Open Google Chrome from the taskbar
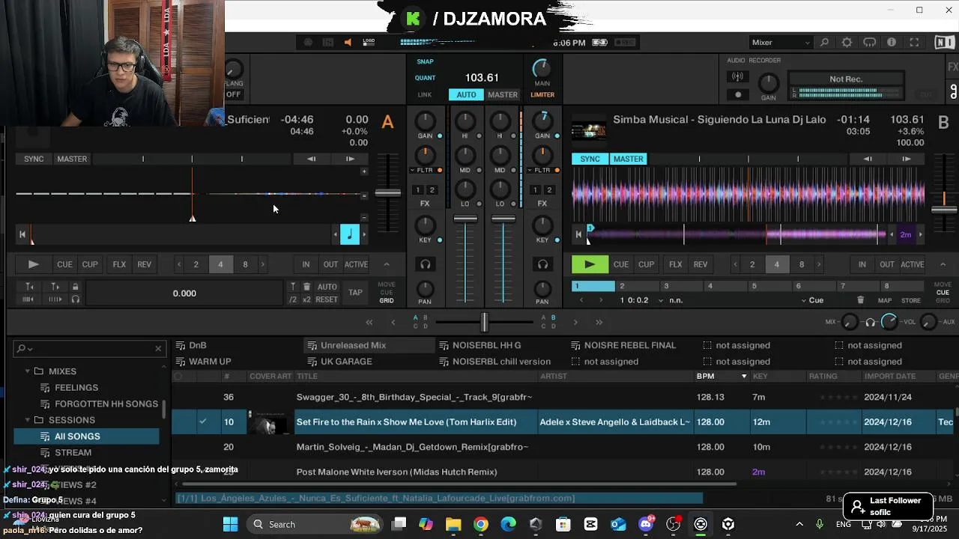Image resolution: width=959 pixels, height=539 pixels. (x=481, y=524)
